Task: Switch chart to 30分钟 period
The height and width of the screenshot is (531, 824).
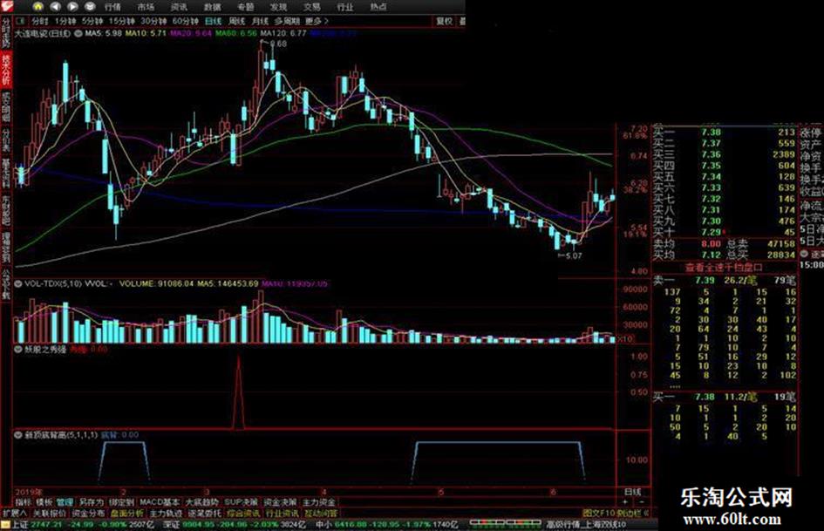Action: tap(153, 21)
